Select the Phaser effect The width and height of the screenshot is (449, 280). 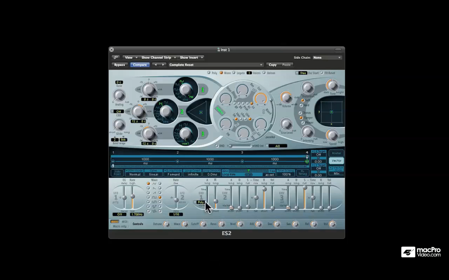(x=303, y=122)
